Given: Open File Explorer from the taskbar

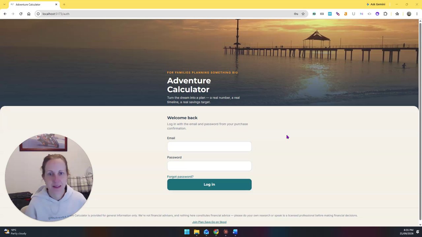Looking at the screenshot, I should click(x=196, y=232).
